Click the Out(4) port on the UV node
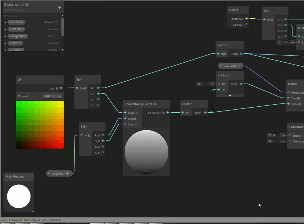The height and width of the screenshot is (224, 304). [x=61, y=88]
